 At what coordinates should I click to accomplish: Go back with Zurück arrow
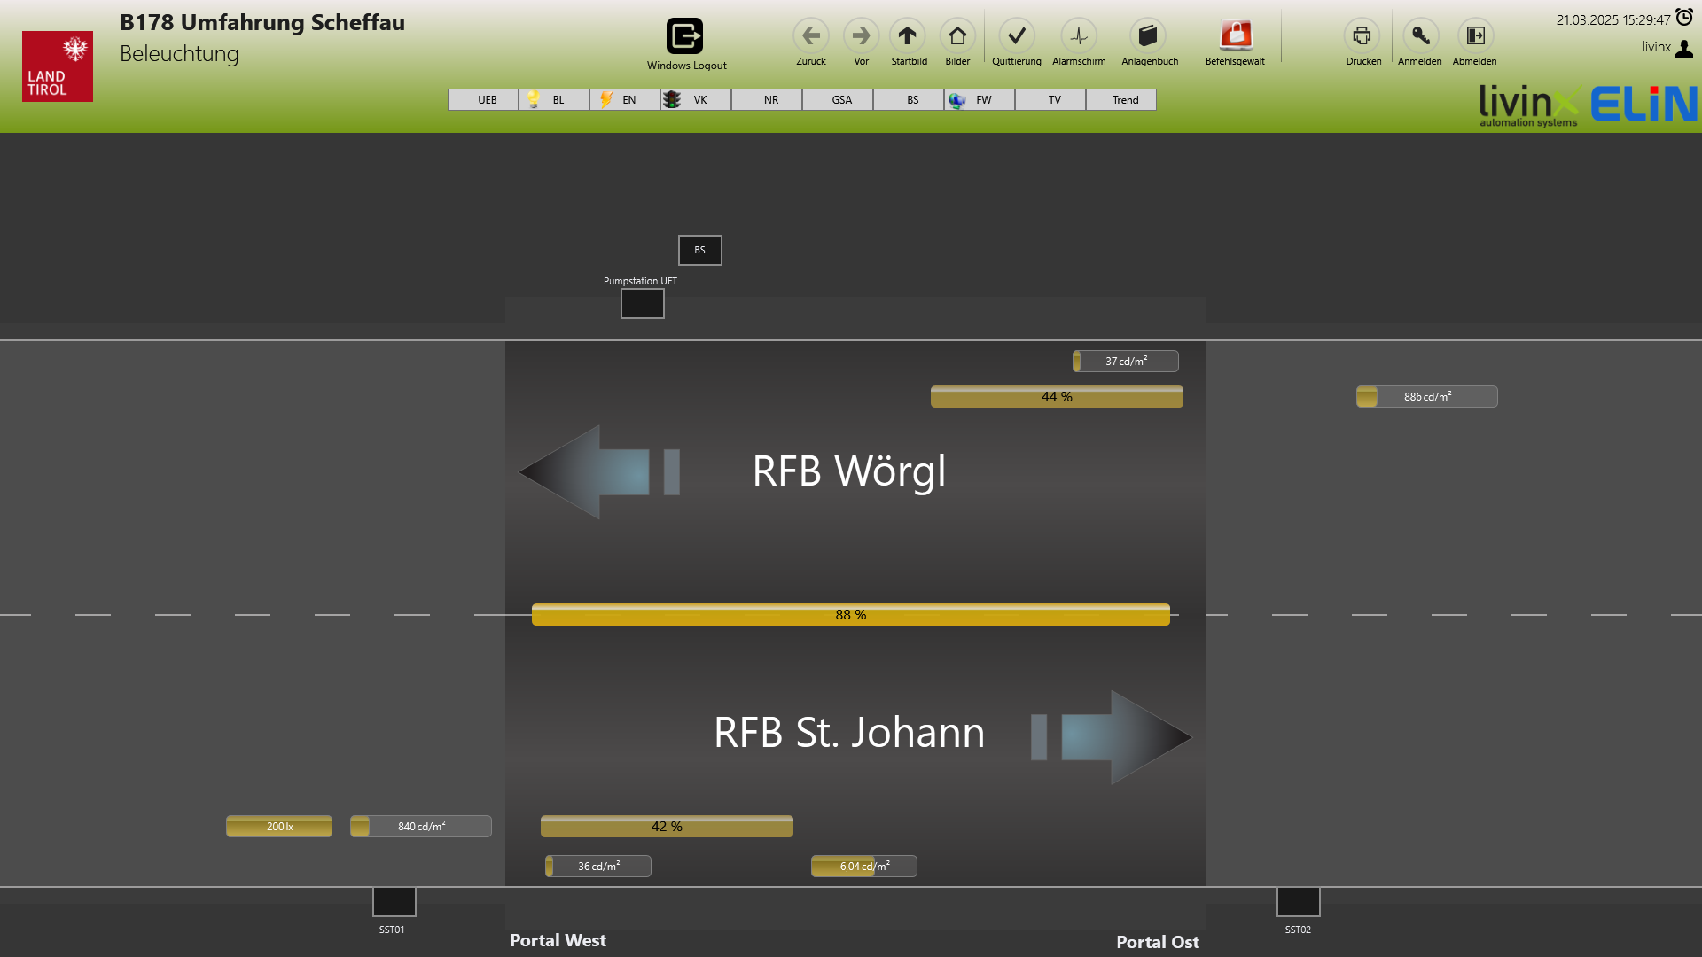(810, 36)
